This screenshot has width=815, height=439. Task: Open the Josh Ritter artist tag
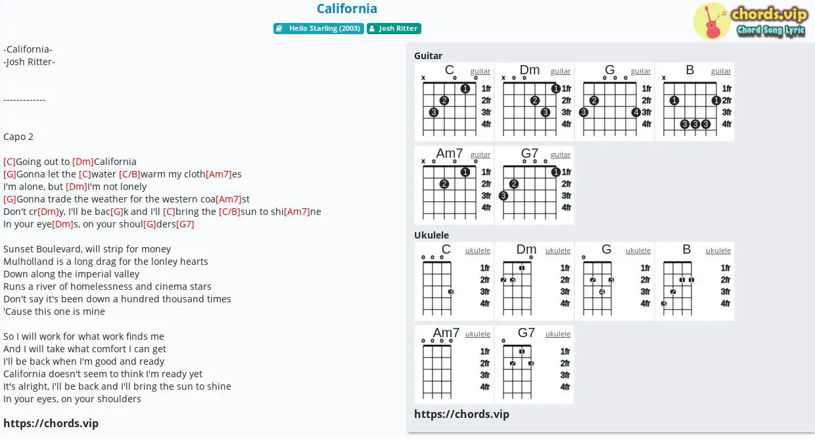coord(394,28)
